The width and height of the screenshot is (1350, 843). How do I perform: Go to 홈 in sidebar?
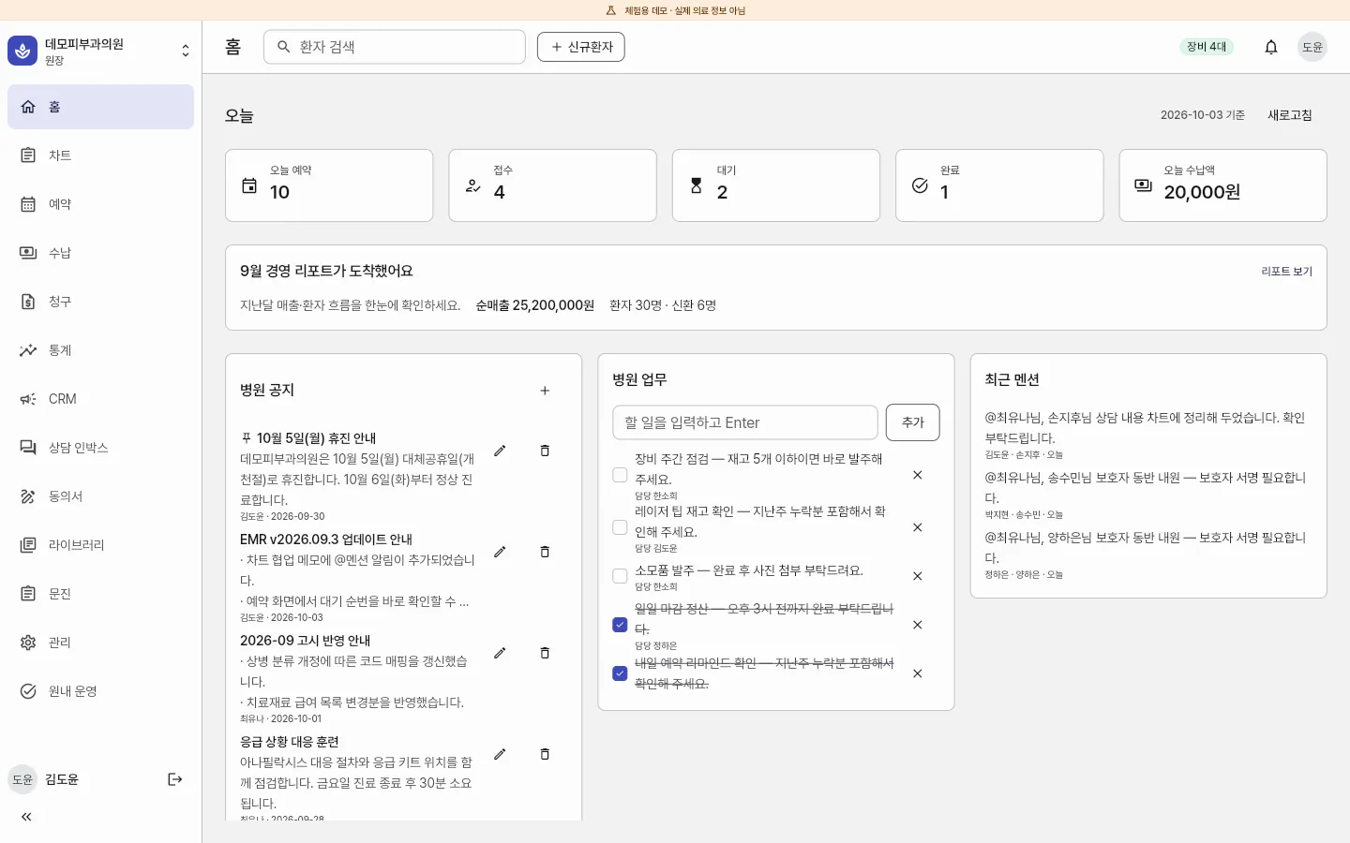point(100,107)
